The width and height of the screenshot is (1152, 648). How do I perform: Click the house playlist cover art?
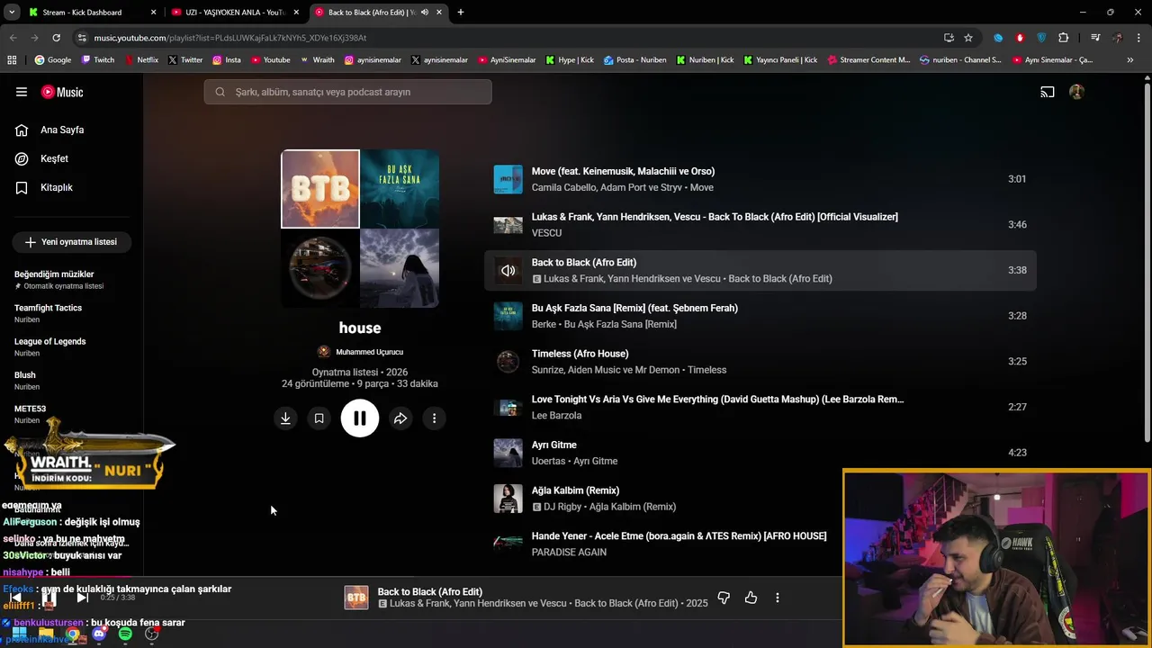pyautogui.click(x=360, y=229)
